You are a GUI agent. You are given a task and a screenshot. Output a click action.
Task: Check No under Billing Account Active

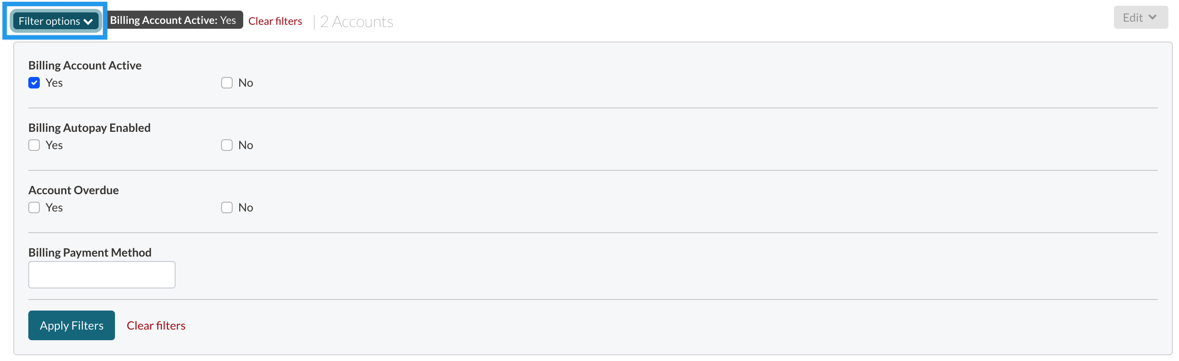pyautogui.click(x=226, y=82)
